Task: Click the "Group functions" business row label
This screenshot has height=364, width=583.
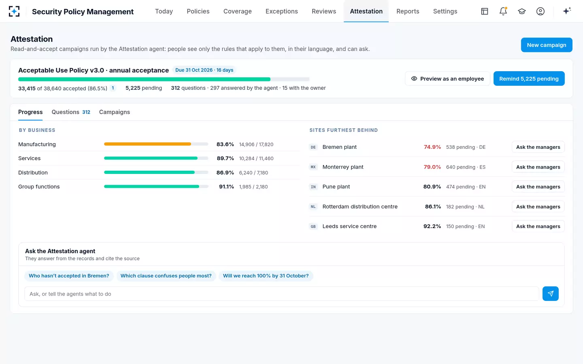Action: click(x=39, y=186)
